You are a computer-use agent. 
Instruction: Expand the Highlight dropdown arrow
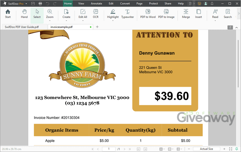[113, 21]
